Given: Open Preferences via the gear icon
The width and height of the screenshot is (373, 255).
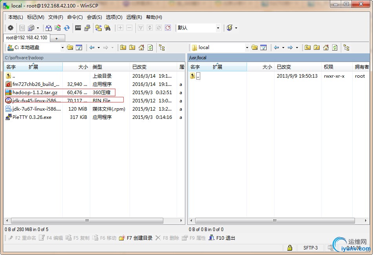Looking at the screenshot, I should click(x=11, y=28).
